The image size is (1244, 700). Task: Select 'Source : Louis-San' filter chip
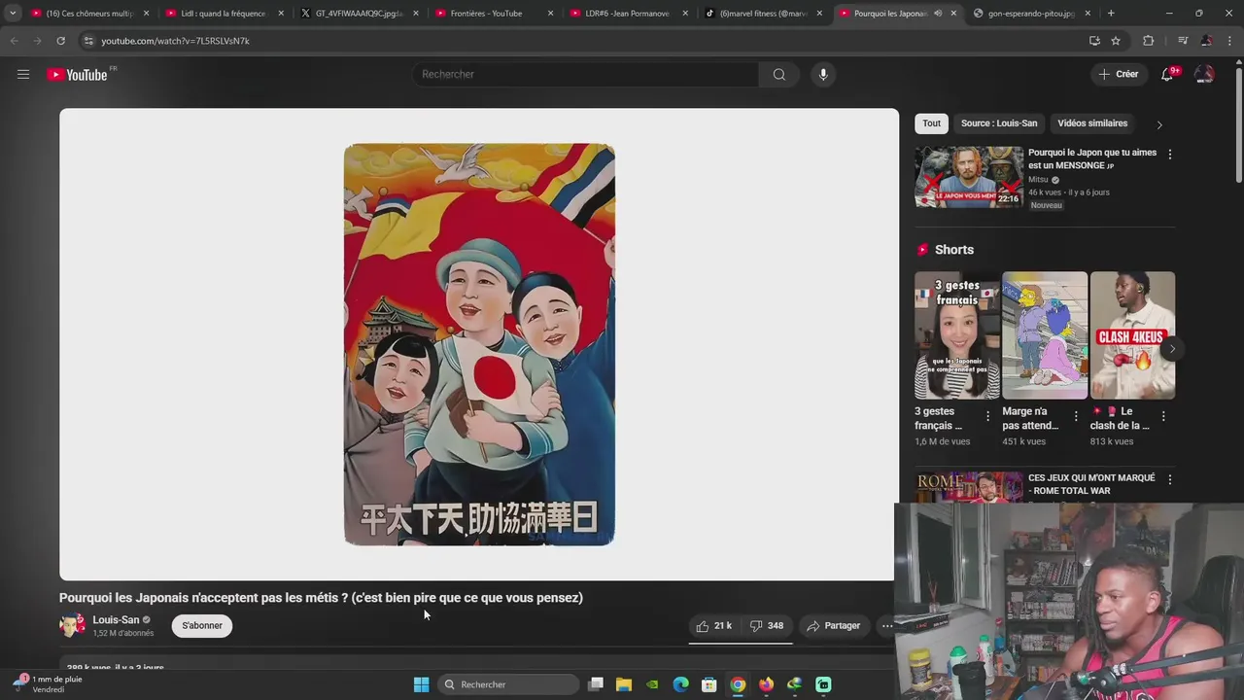[x=999, y=123]
